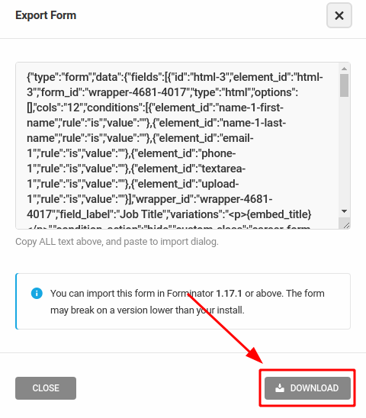Click the textarea resize handle in the corner
The height and width of the screenshot is (418, 366).
(346, 225)
